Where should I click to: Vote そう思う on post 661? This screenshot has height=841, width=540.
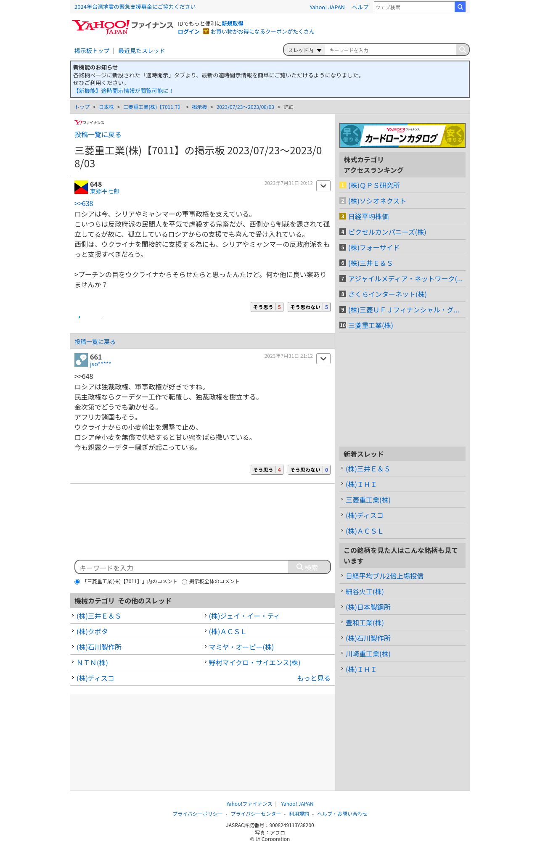(267, 470)
